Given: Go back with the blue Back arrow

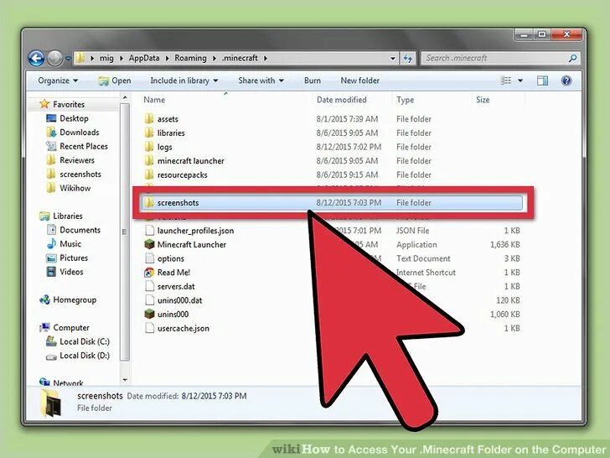Looking at the screenshot, I should (36, 59).
